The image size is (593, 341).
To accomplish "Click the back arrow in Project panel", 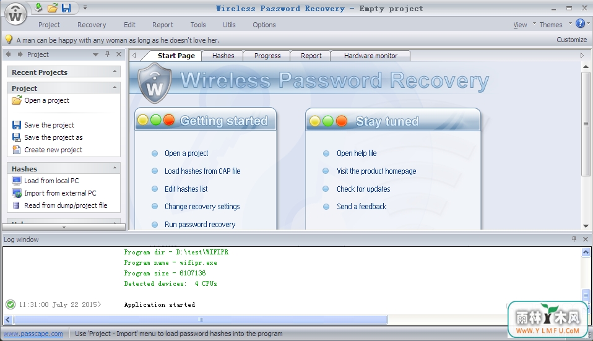I will pyautogui.click(x=8, y=54).
